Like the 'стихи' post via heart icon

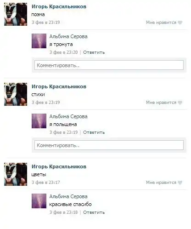pos(180,103)
